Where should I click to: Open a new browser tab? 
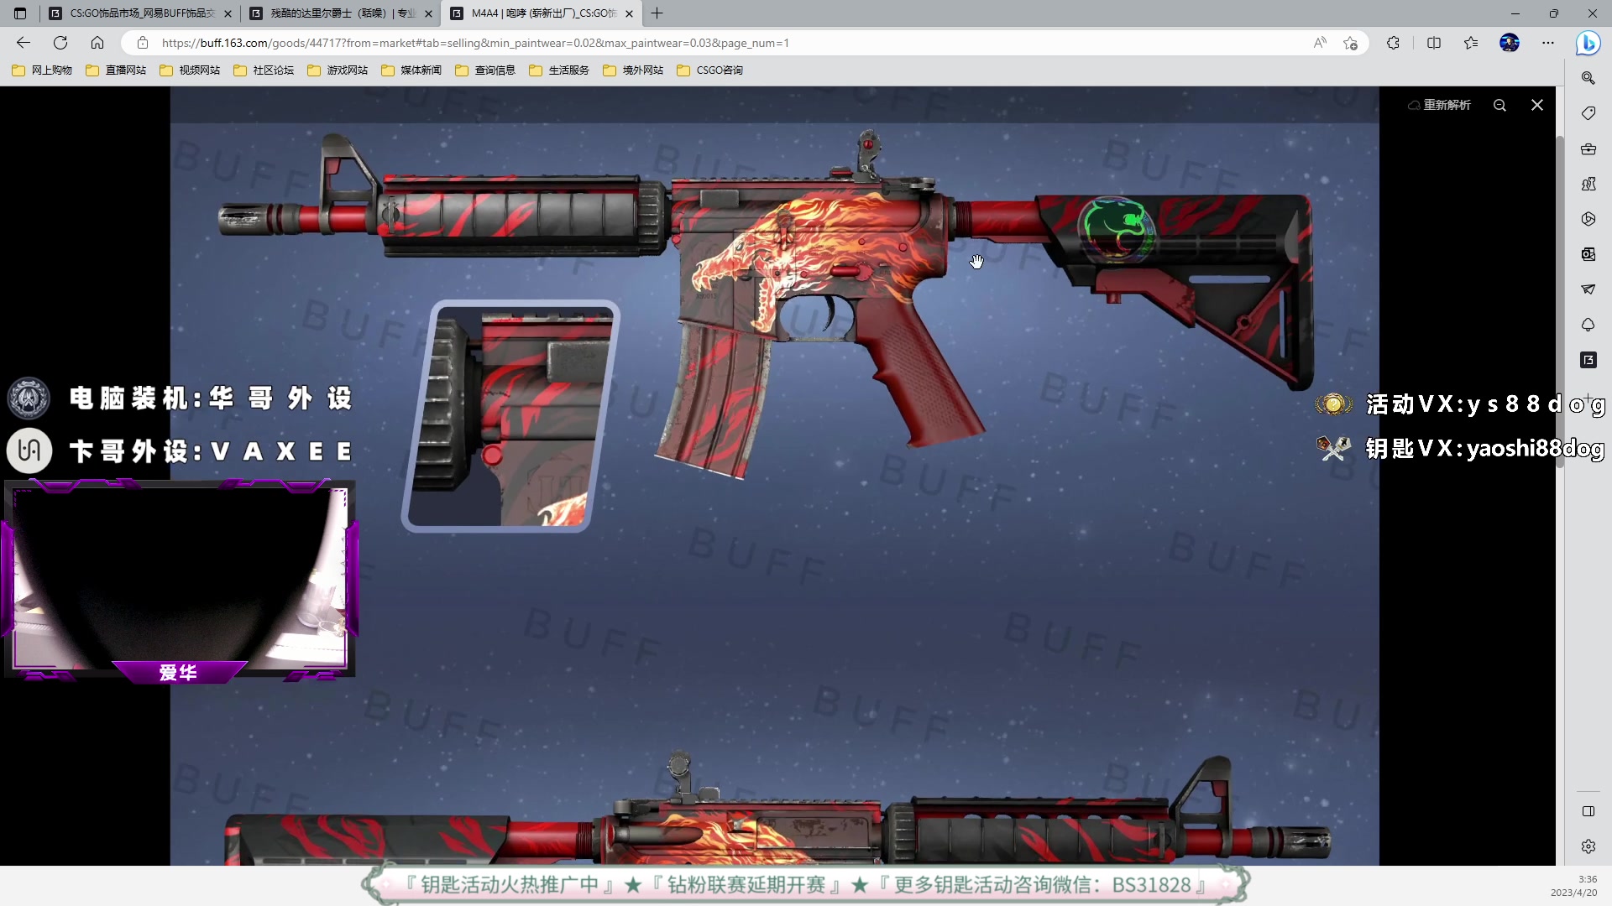657,13
